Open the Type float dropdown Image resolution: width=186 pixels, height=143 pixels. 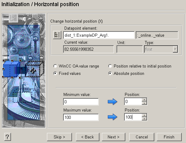click(x=175, y=50)
